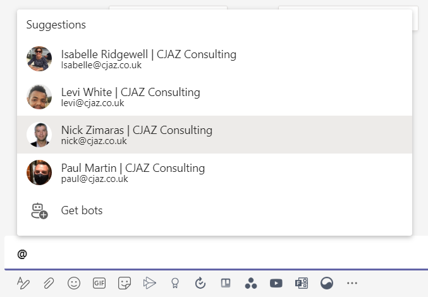Image resolution: width=428 pixels, height=297 pixels.
Task: Open the round half-filled circle app icon
Action: [327, 283]
